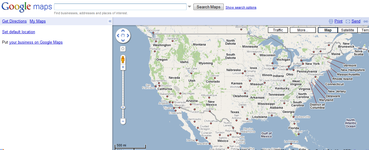Viewport: 369px width, 150px height.
Task: Open Get Directions
Action: (x=14, y=21)
